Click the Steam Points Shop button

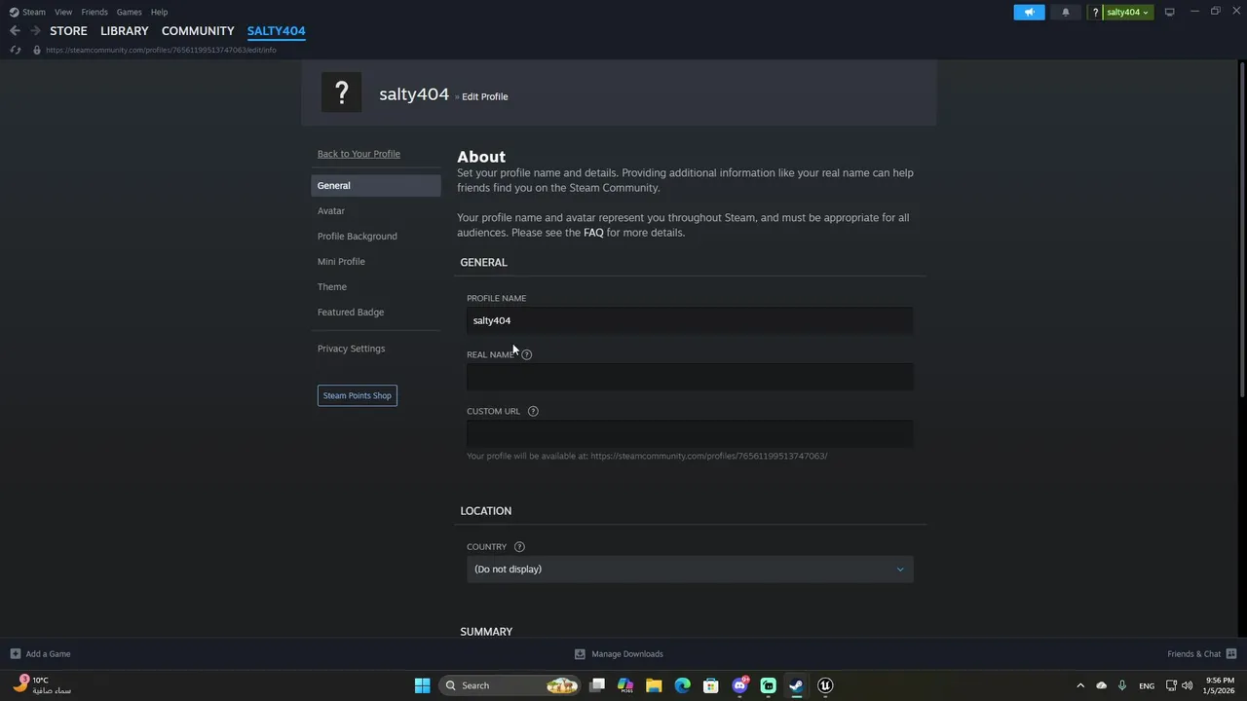pos(357,395)
